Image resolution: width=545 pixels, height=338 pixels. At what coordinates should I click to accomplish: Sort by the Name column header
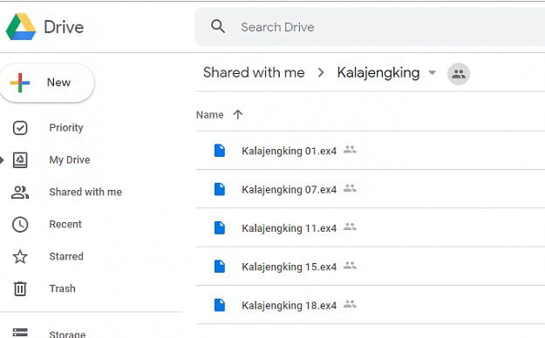209,115
